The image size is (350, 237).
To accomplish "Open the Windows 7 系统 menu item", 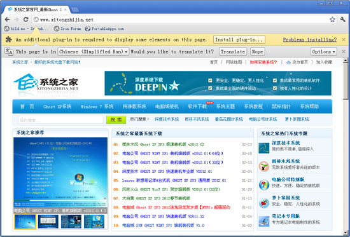I will pos(97,106).
